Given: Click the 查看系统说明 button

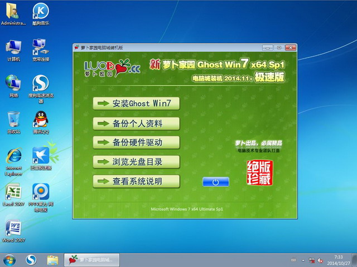Looking at the screenshot, I should coord(136,181).
